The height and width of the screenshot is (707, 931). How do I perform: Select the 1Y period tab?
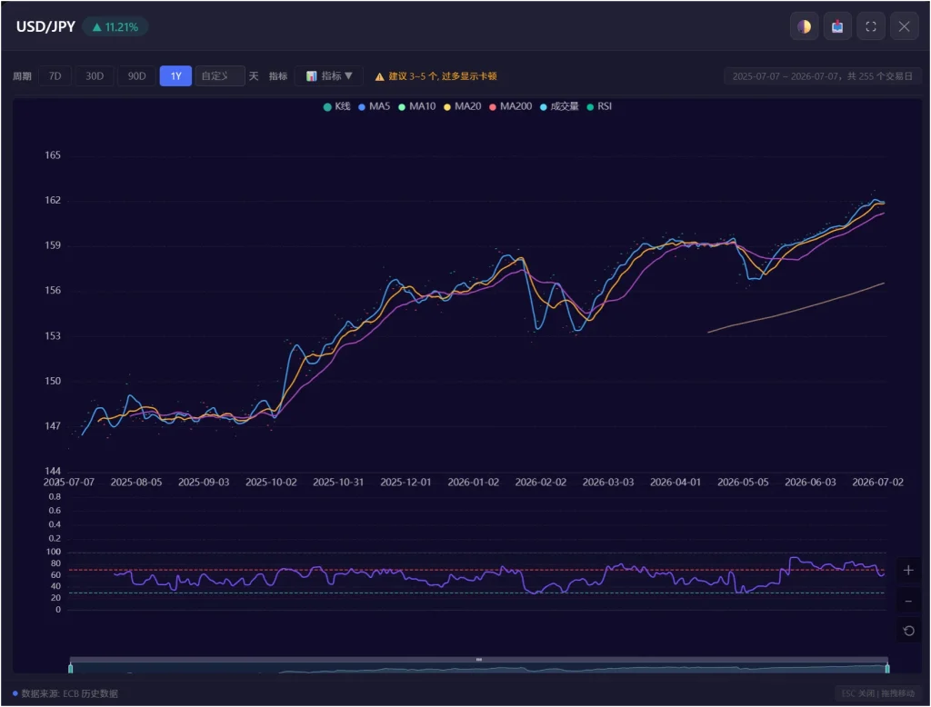click(175, 76)
